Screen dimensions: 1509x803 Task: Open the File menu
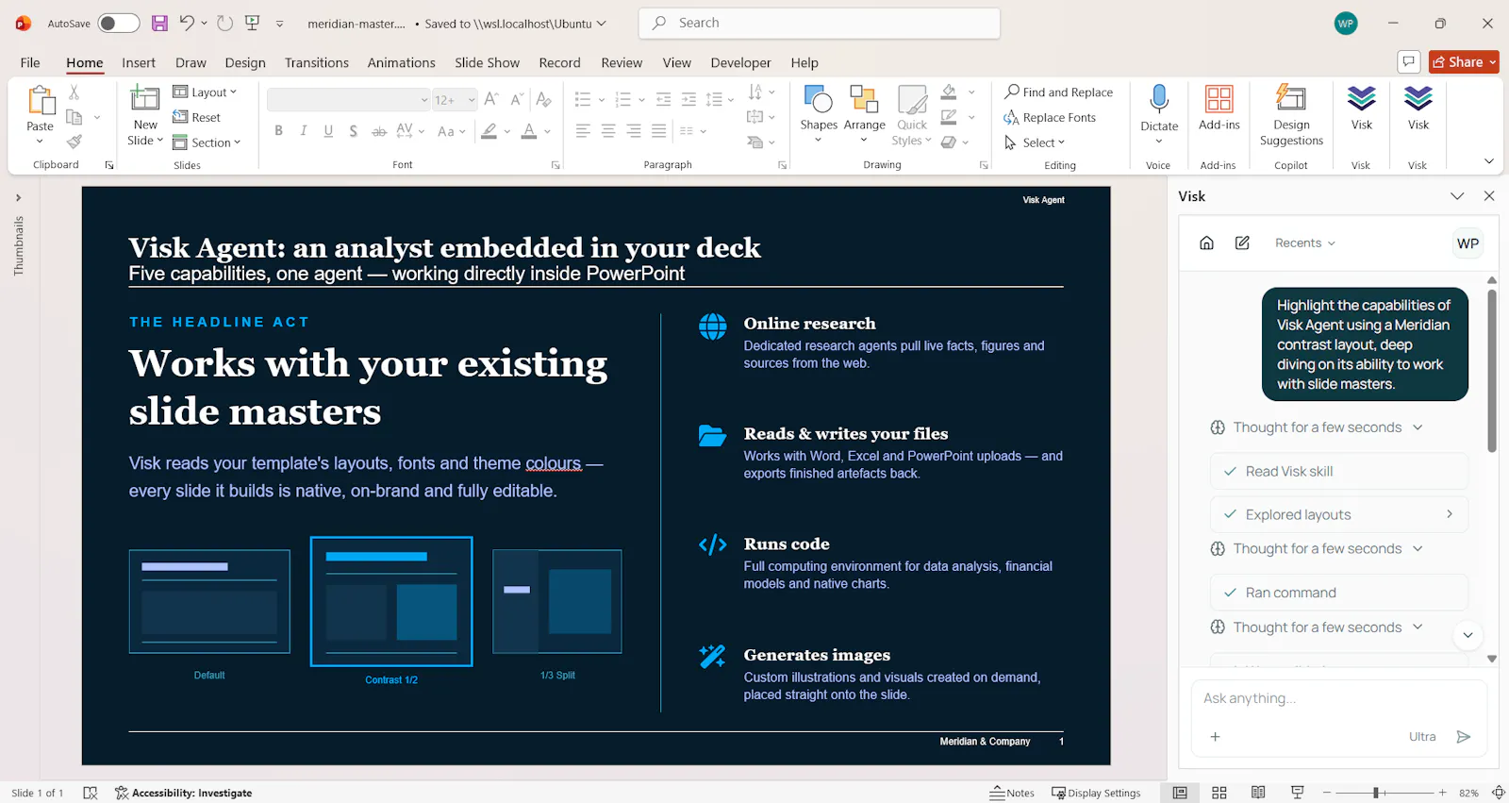click(30, 62)
